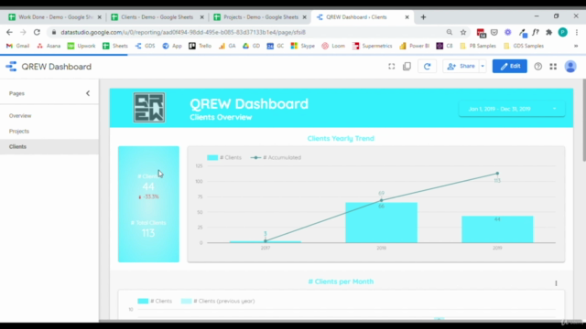Viewport: 586px width, 329px height.
Task: Click the vertical page scrollbar
Action: point(584,120)
